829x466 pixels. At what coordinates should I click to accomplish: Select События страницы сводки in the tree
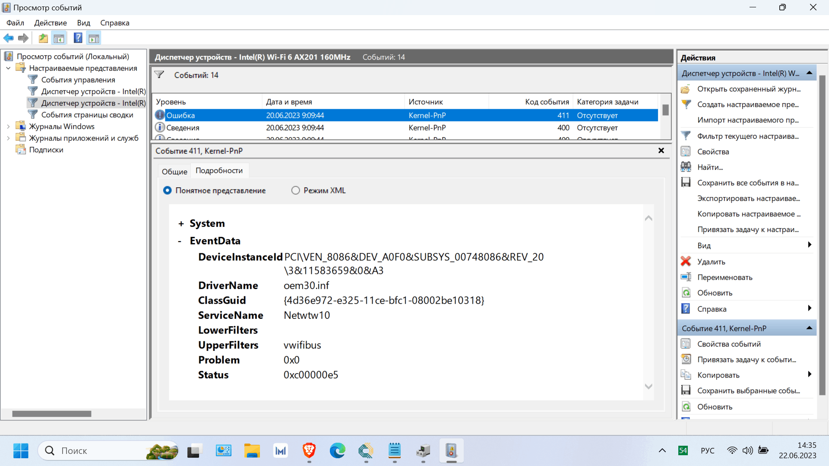(x=87, y=115)
